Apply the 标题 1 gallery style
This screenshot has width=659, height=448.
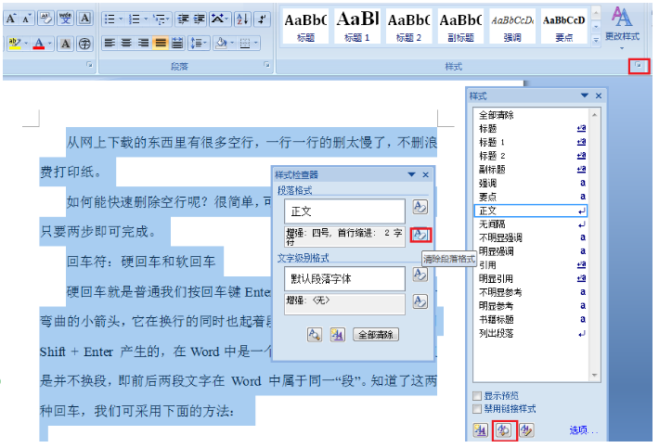coord(357,27)
